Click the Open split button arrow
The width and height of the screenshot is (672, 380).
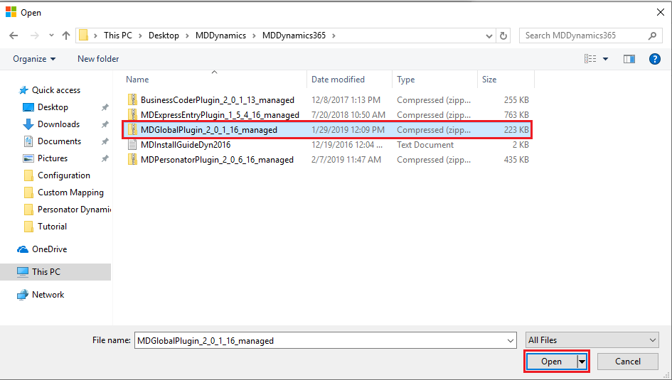(582, 362)
